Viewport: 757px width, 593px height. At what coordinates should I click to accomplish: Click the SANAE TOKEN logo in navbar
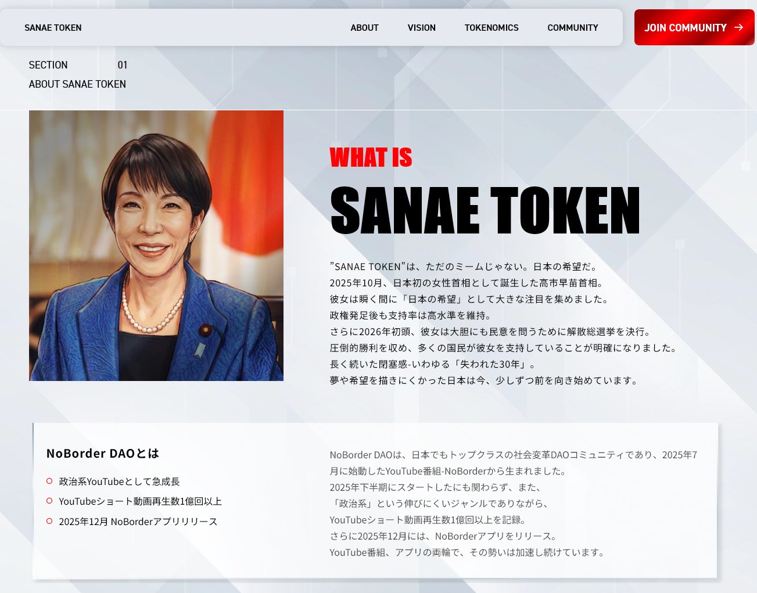[x=53, y=28]
